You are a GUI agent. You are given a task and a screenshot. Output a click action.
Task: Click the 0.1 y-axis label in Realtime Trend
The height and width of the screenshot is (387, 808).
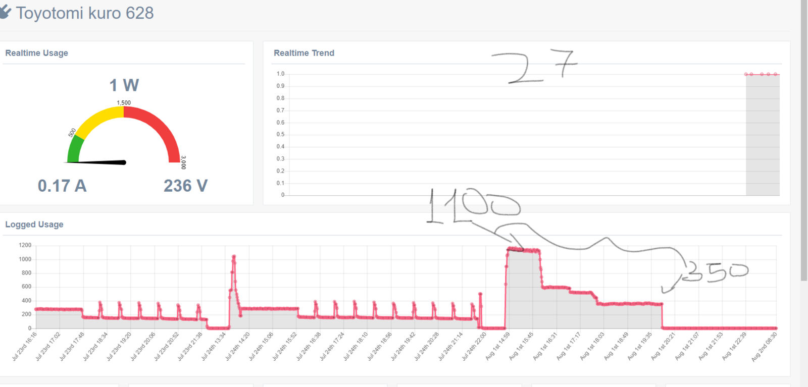tap(280, 183)
